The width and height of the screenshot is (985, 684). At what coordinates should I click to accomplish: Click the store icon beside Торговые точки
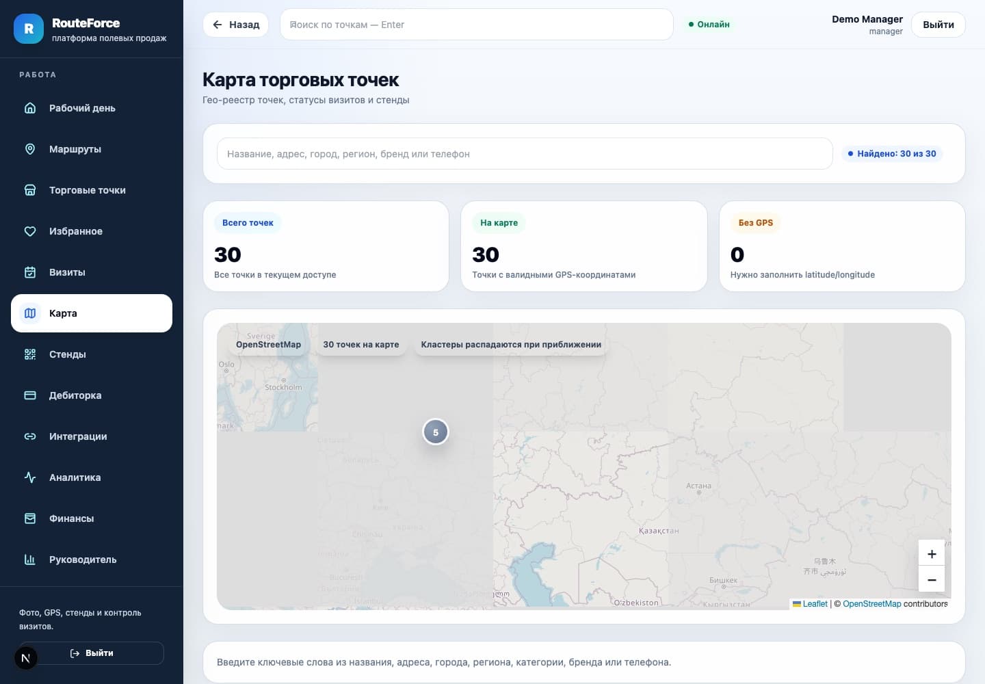click(x=30, y=190)
